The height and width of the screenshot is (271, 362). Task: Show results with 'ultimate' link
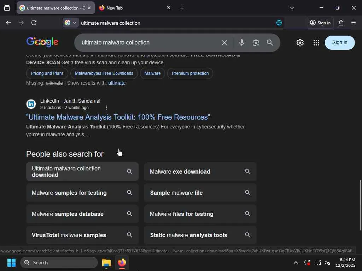117,83
